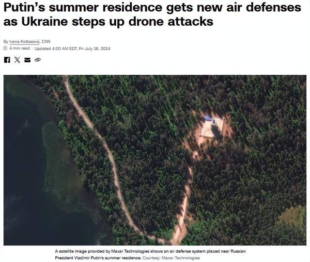Click the clock icon beside read time
This screenshot has width=310, height=262.
click(5, 49)
